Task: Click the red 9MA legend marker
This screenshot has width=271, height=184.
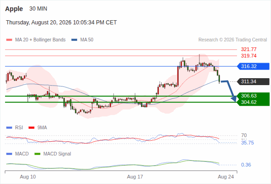Action: pyautogui.click(x=31, y=128)
